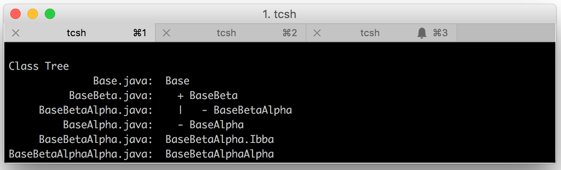Click the 'Base.java:' file label

(123, 81)
